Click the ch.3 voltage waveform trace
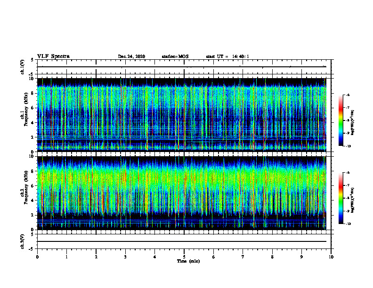The width and height of the screenshot is (373, 288). pos(182,241)
